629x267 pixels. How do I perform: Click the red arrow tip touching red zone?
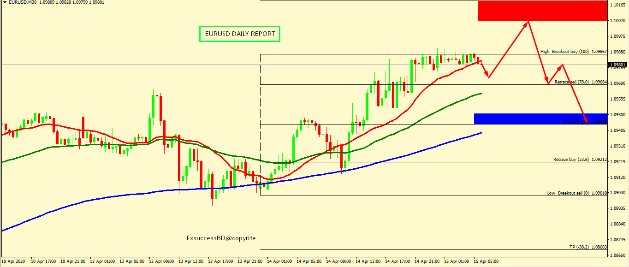528,21
